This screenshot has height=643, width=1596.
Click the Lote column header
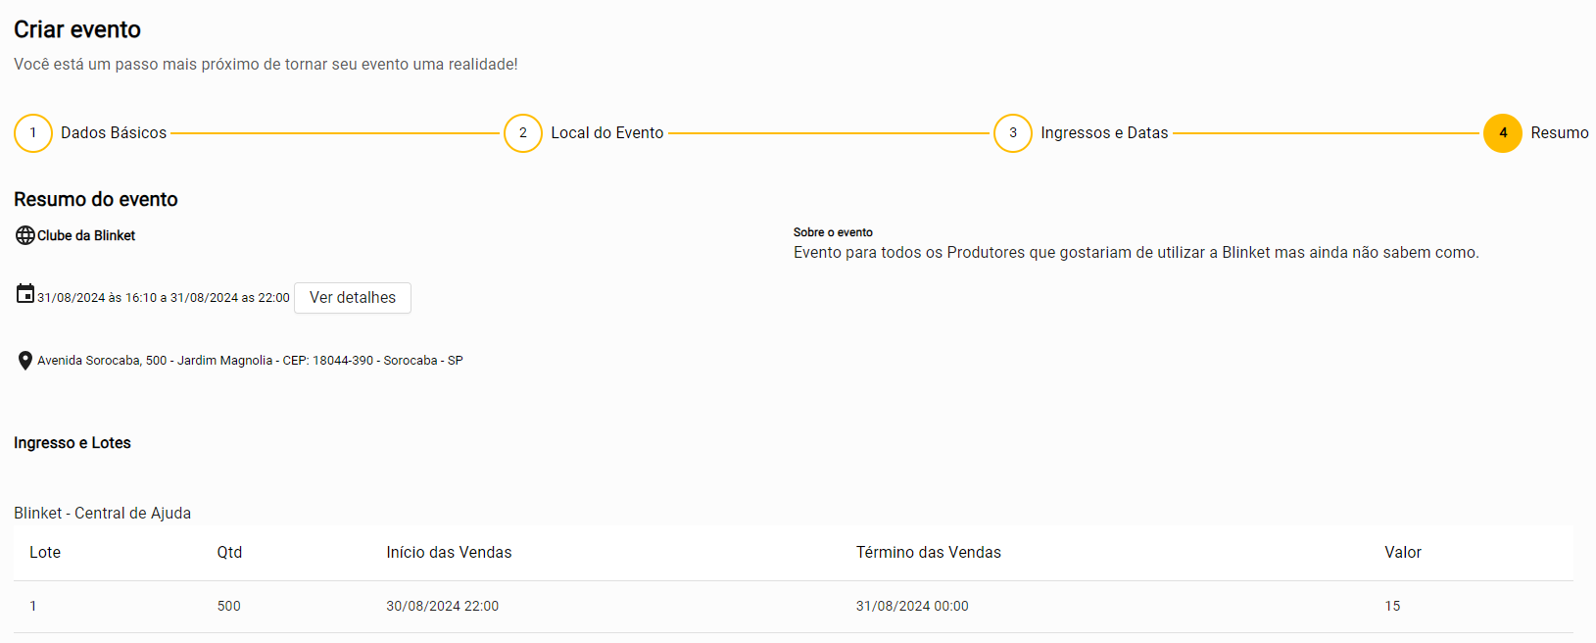pyautogui.click(x=45, y=553)
